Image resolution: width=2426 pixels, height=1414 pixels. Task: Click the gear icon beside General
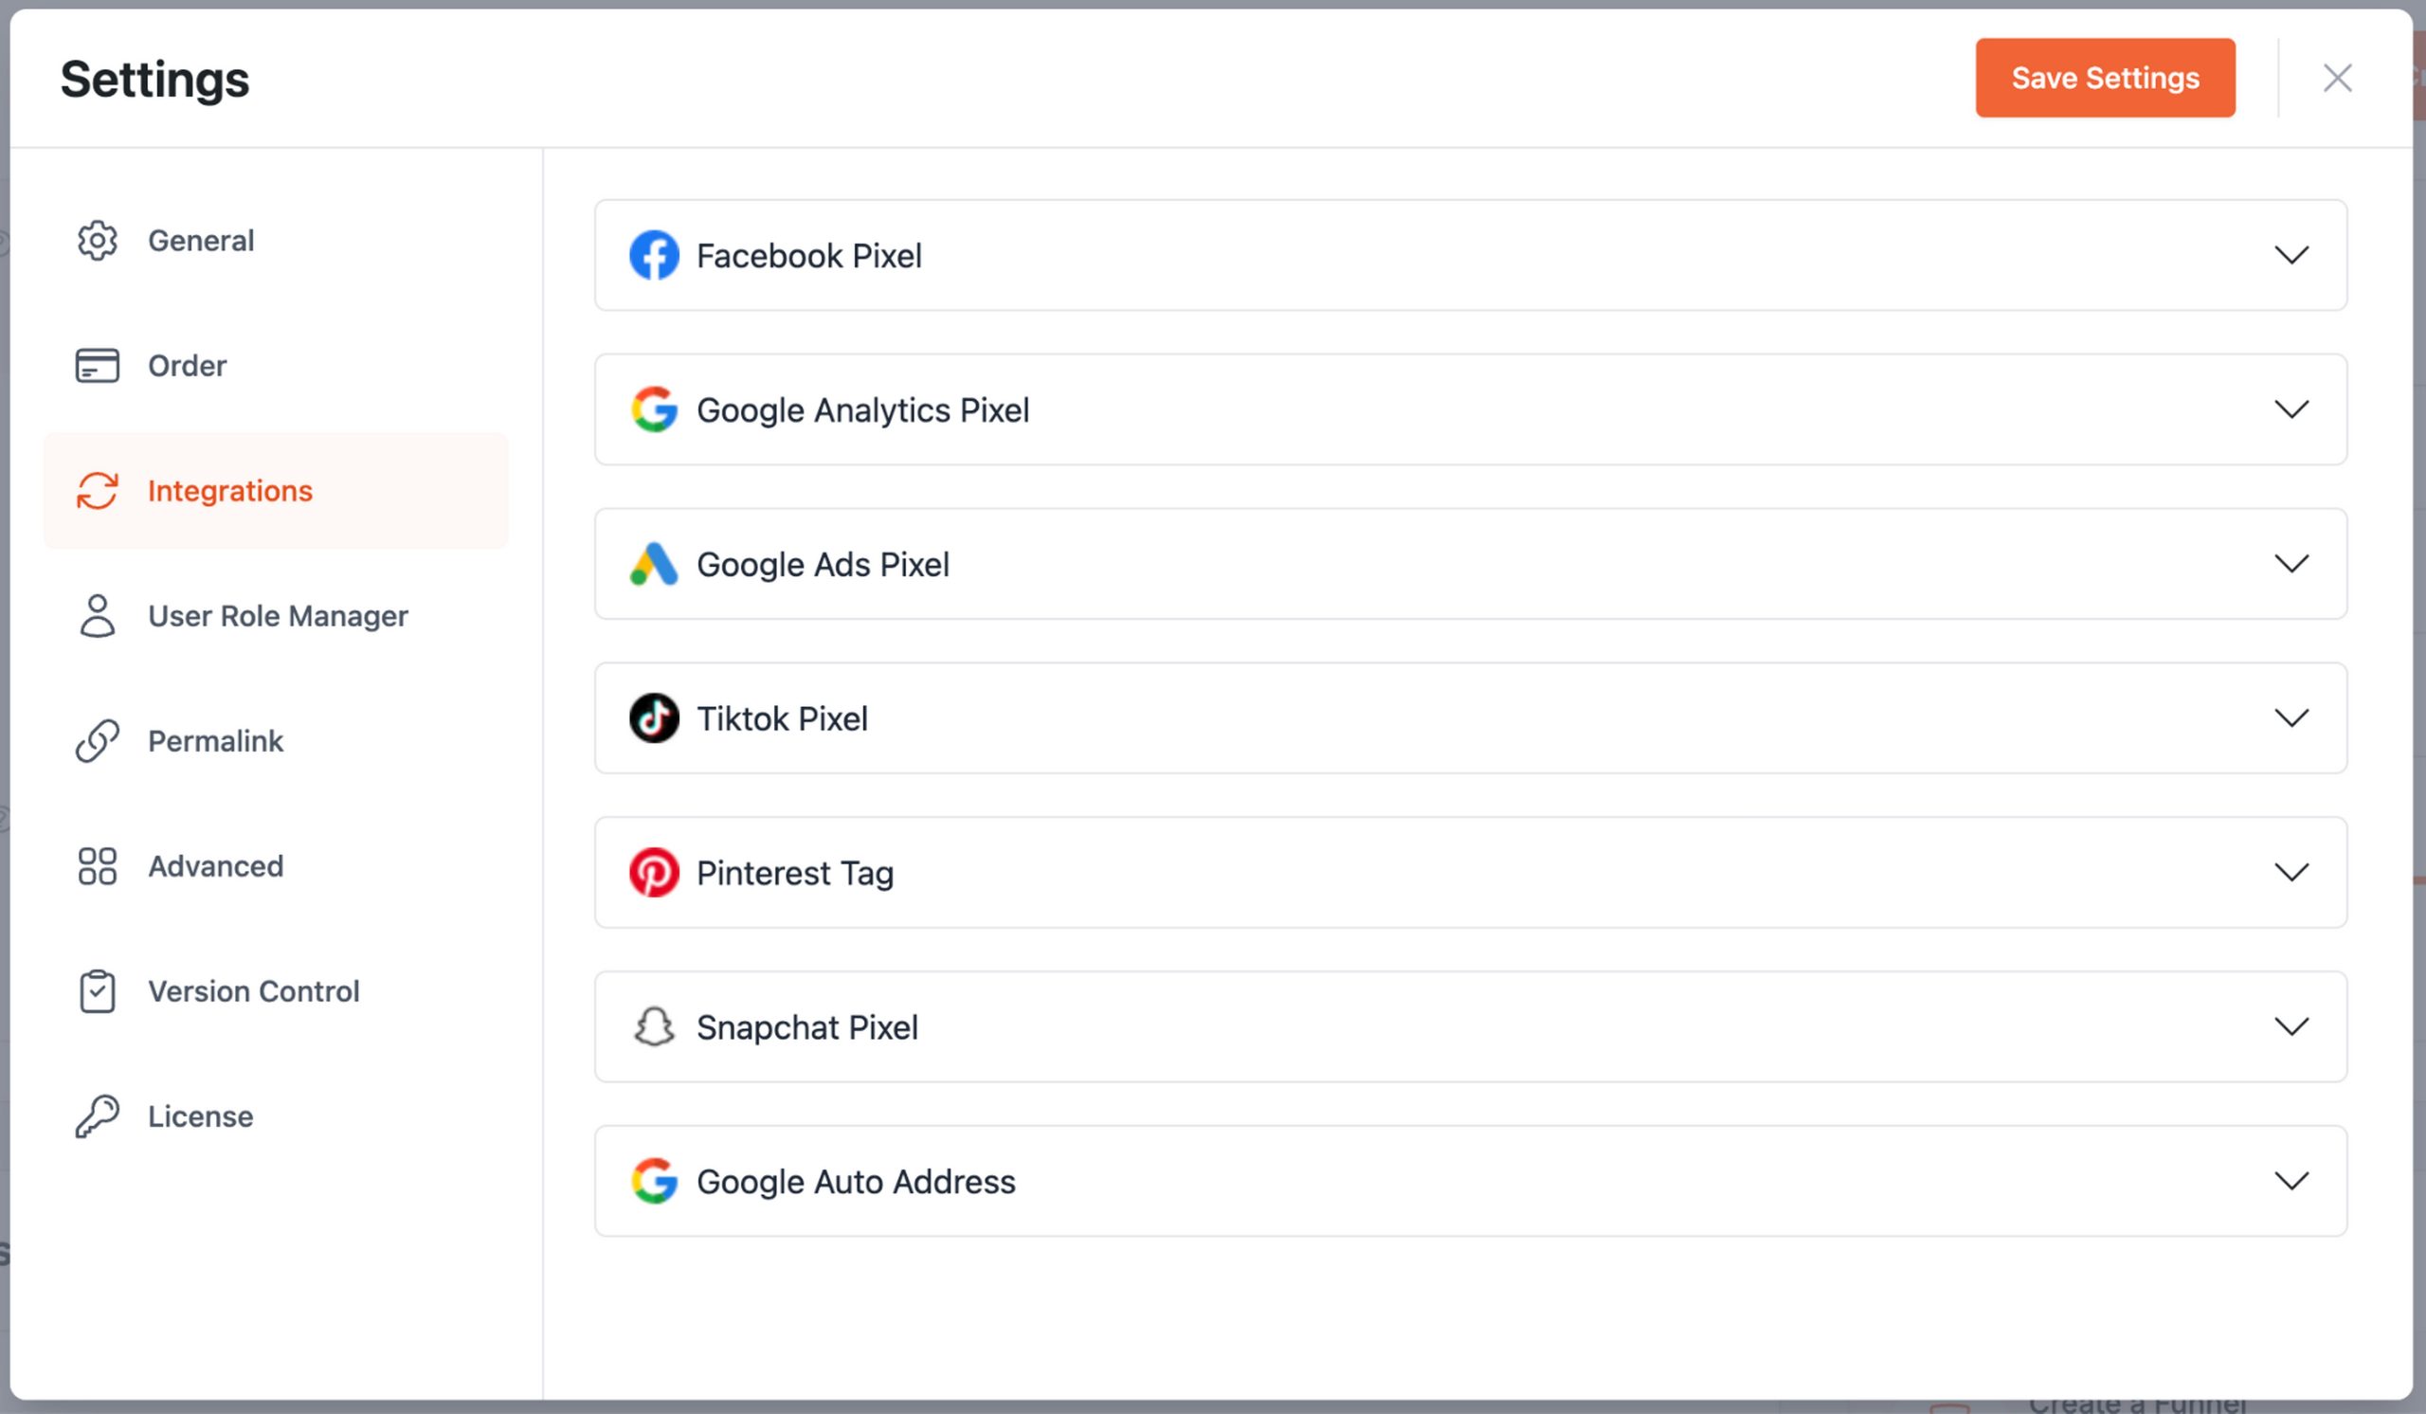(x=97, y=241)
